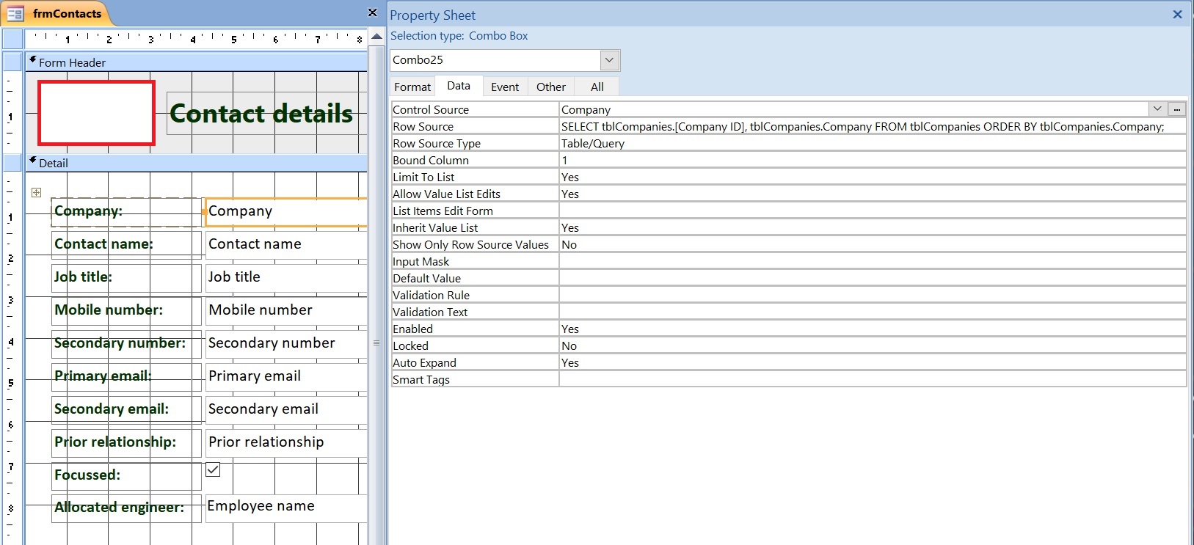Switch to the Event tab
Screen dimensions: 1194x545
pyautogui.click(x=505, y=87)
